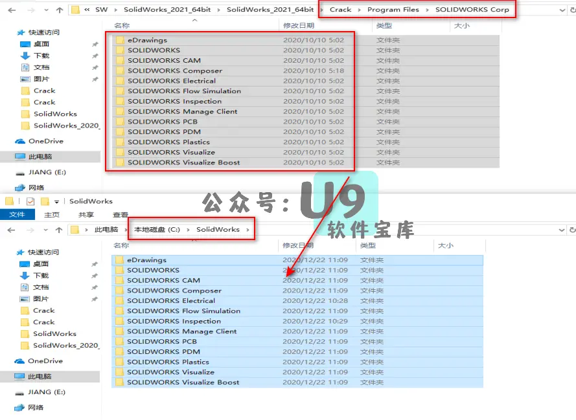
Task: Open 下载 in lower navigation pane
Action: pos(34,276)
